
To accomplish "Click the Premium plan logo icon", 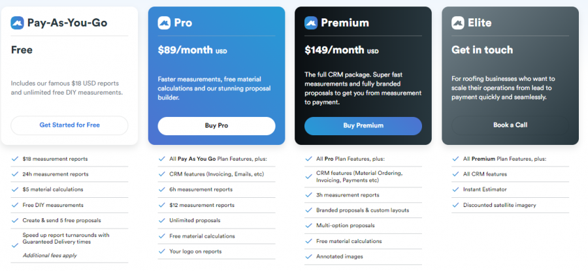I will [x=311, y=23].
